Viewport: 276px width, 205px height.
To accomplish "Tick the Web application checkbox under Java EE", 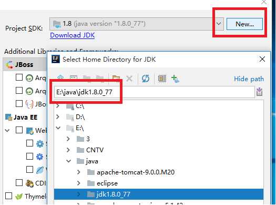I will 19,130.
